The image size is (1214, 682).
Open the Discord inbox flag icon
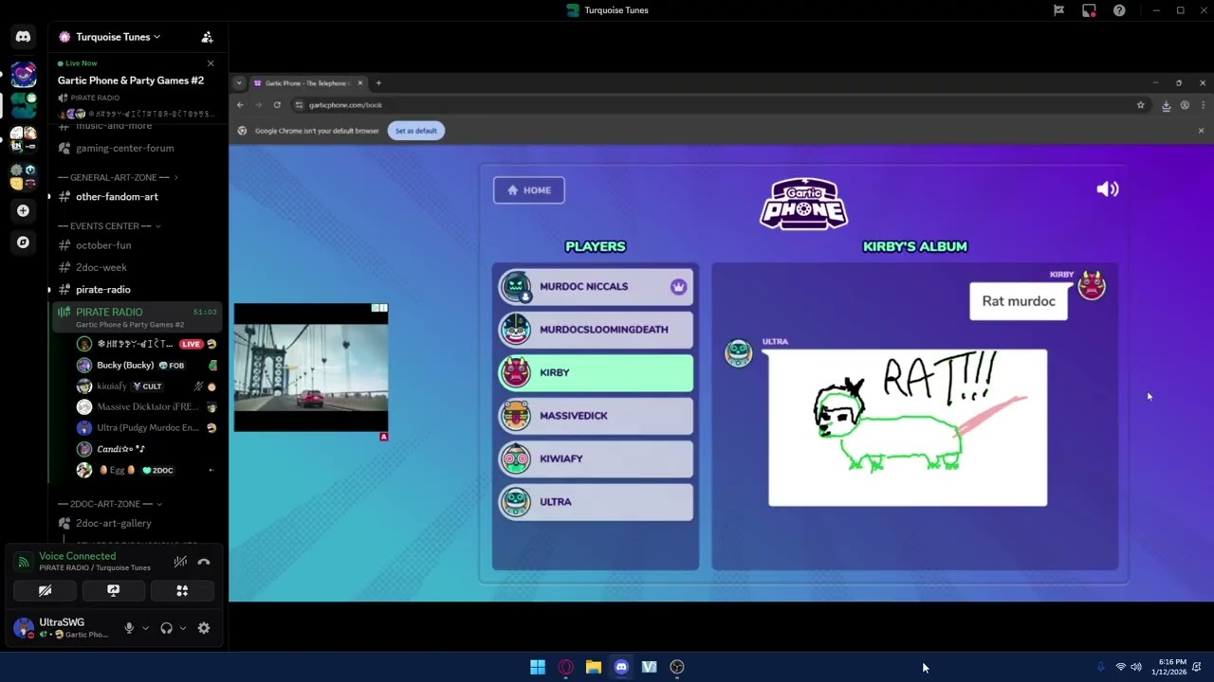pos(1058,10)
